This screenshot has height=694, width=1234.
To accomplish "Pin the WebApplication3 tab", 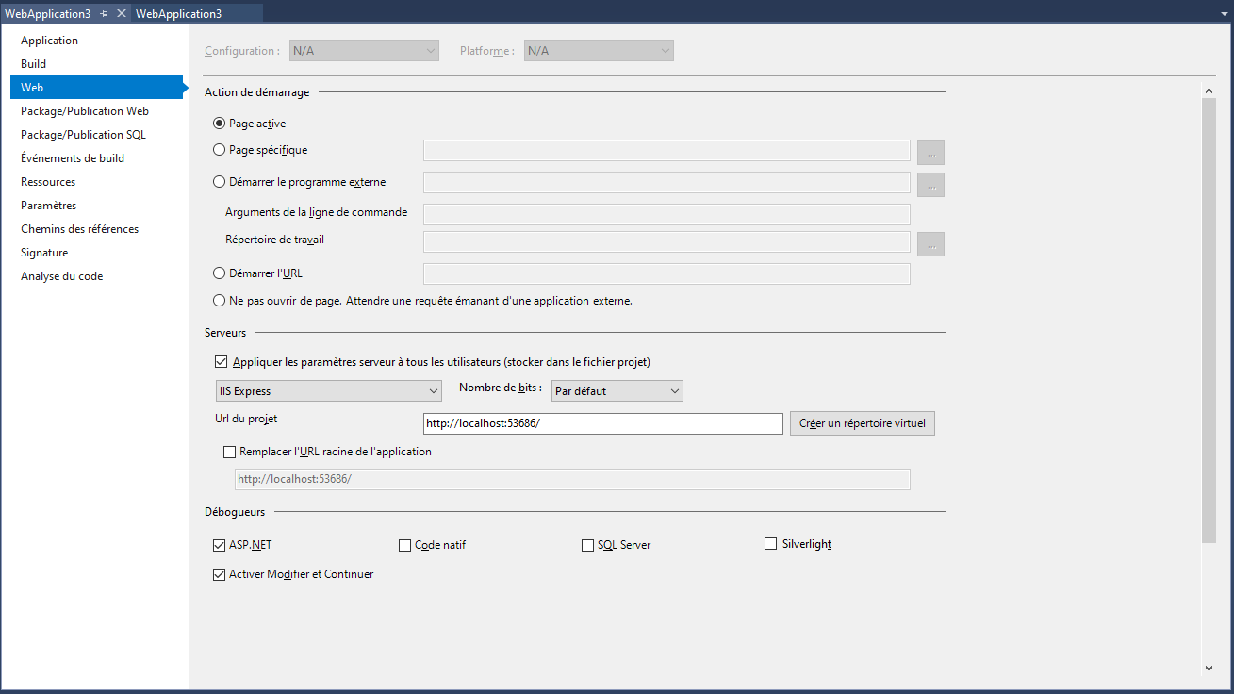I will [105, 14].
